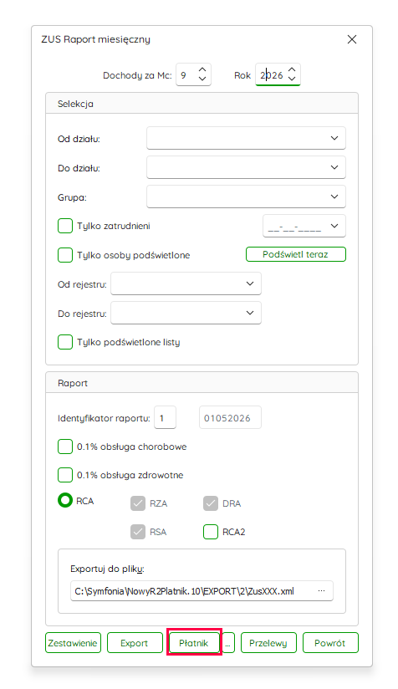
Task: Increase the Rok year value
Action: [x=292, y=70]
